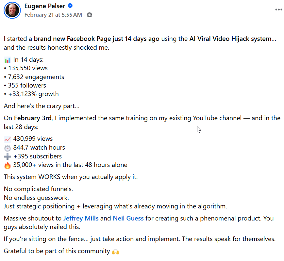Open Jeffrey Mills' tagged profile
Image resolution: width=284 pixels, height=261 pixels.
81,218
